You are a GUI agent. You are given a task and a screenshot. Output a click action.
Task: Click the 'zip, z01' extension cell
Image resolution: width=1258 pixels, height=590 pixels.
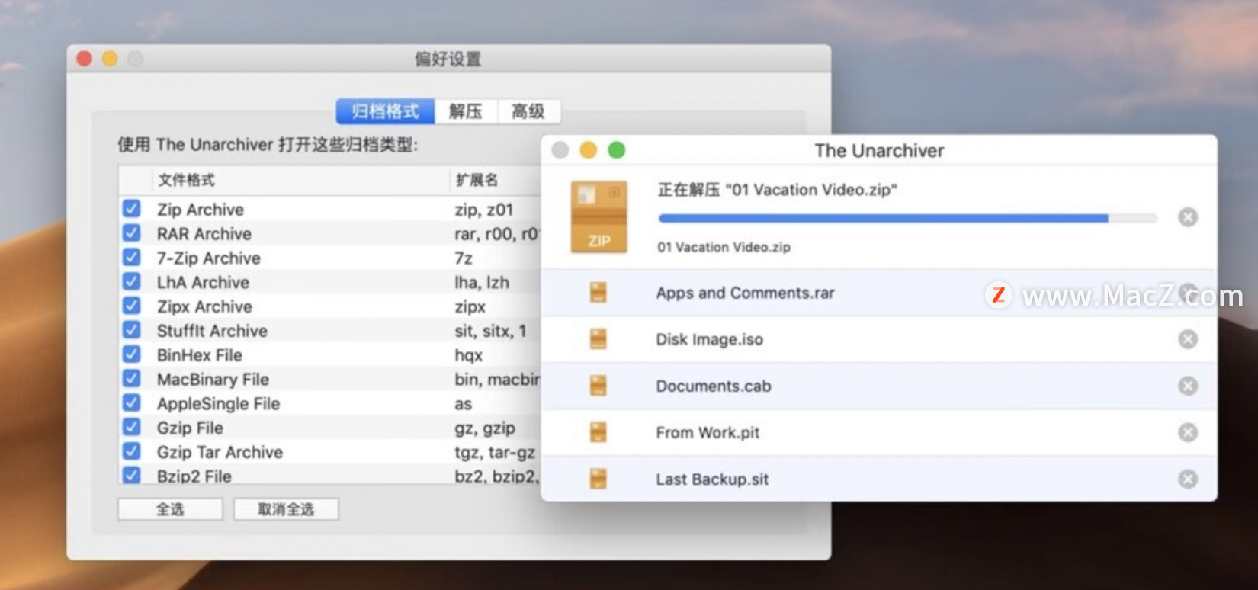click(484, 210)
